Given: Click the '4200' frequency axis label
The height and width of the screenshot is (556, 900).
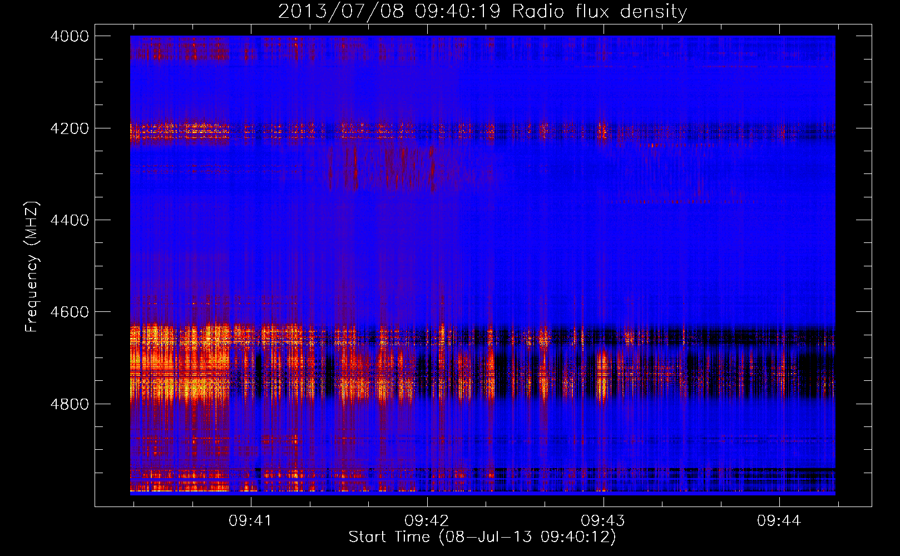Looking at the screenshot, I should (69, 128).
